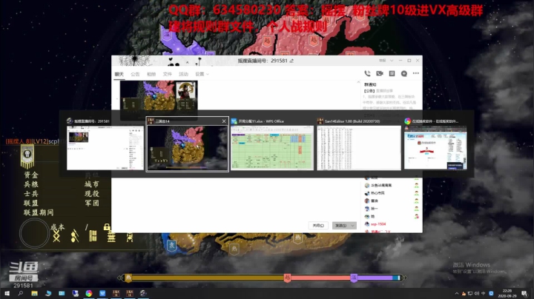The width and height of the screenshot is (534, 299).
Task: Close the 三国志14 thumbnail in switcher
Action: [224, 121]
